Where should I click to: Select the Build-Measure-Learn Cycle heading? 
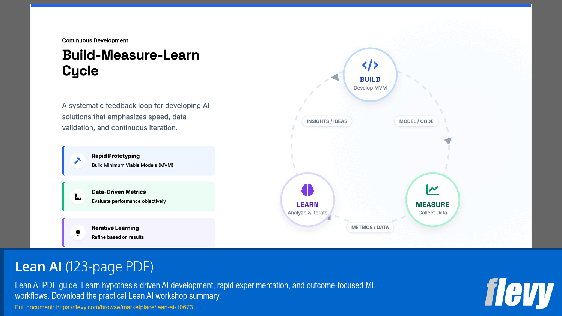(131, 63)
